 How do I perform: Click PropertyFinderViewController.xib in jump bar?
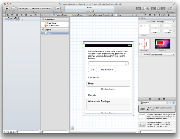[99, 15]
